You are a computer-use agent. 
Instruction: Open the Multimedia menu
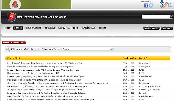click(64, 28)
